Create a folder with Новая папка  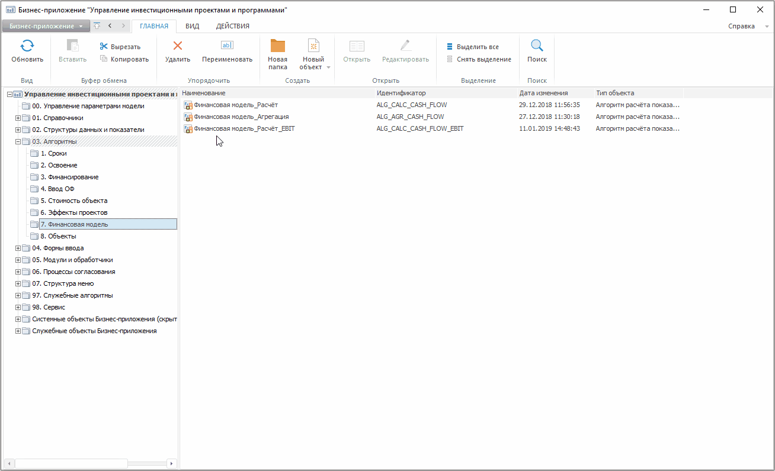click(277, 54)
